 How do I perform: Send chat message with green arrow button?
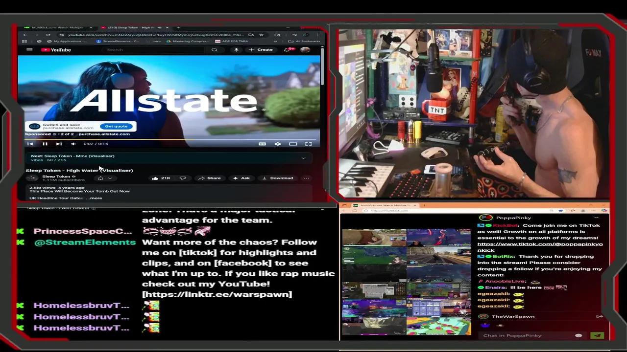597,335
